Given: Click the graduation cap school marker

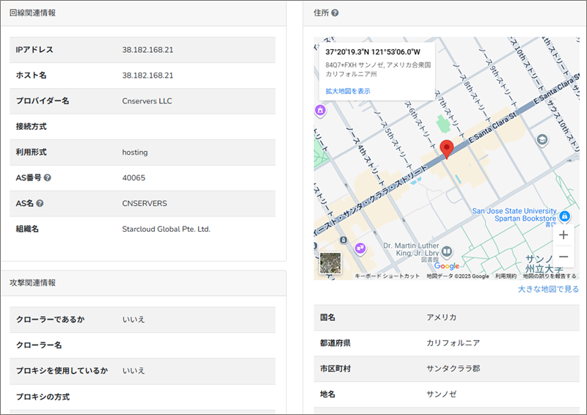Looking at the screenshot, I should point(542,140).
